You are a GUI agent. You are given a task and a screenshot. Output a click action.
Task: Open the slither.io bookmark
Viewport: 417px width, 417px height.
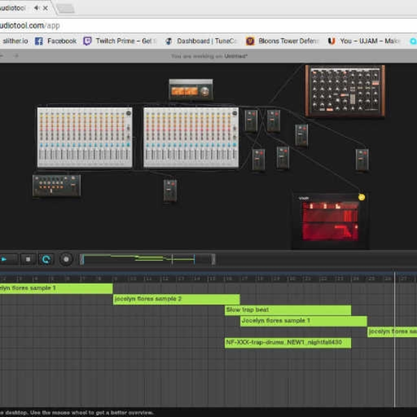click(x=14, y=41)
